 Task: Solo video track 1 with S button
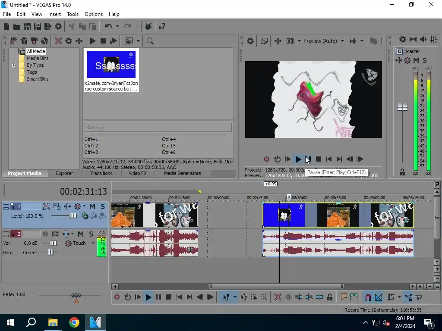(x=103, y=206)
